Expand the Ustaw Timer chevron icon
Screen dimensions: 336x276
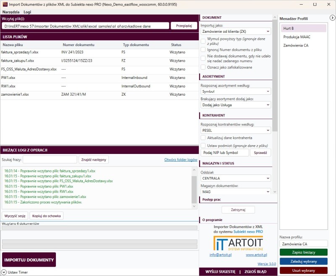coord(4,272)
